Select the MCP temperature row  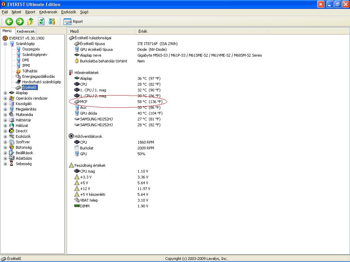[118, 102]
